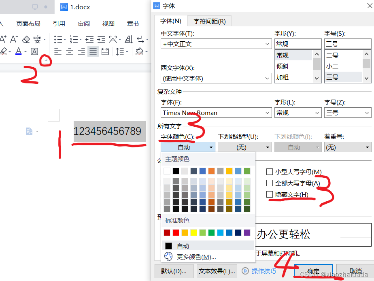This screenshot has width=374, height=281.
Task: Open the 中文字体 dropdown
Action: pyautogui.click(x=216, y=44)
